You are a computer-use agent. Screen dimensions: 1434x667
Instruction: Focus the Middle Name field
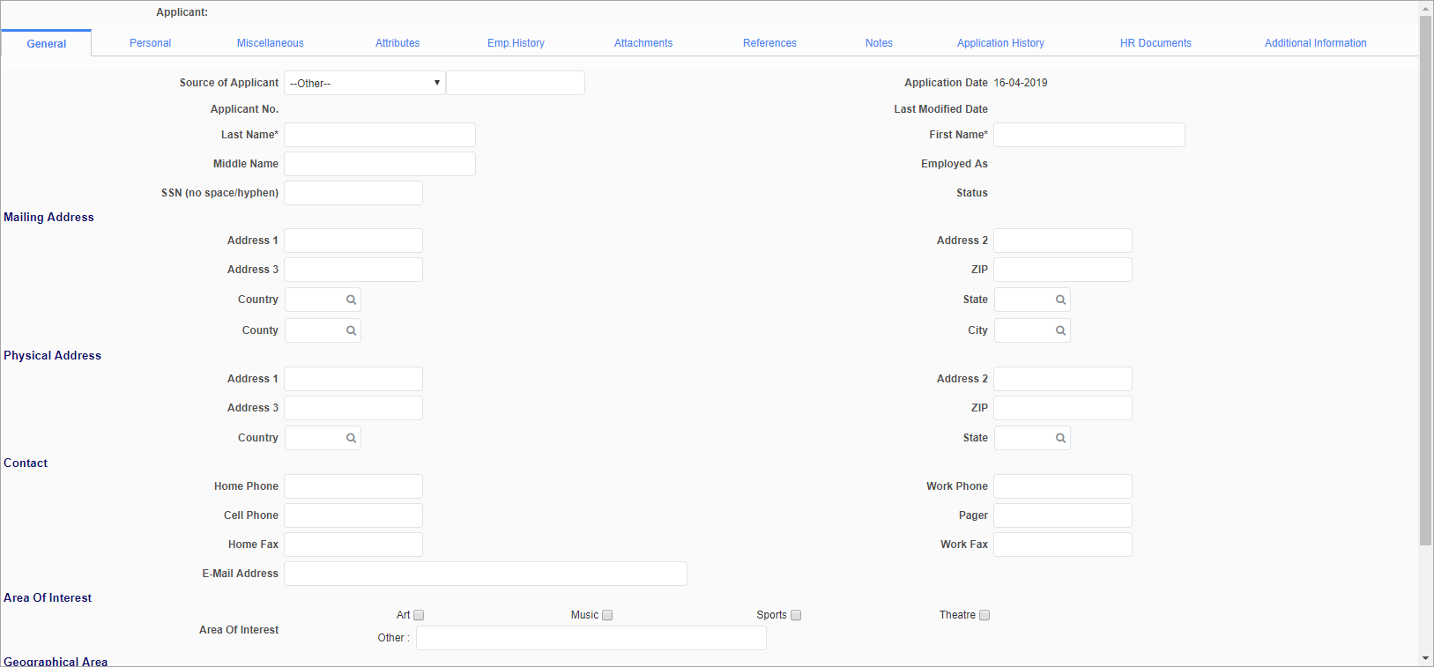tap(380, 164)
